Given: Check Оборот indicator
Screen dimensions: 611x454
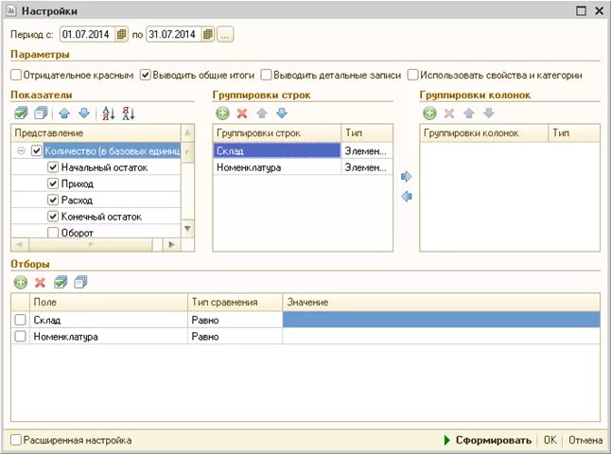Looking at the screenshot, I should pos(53,233).
